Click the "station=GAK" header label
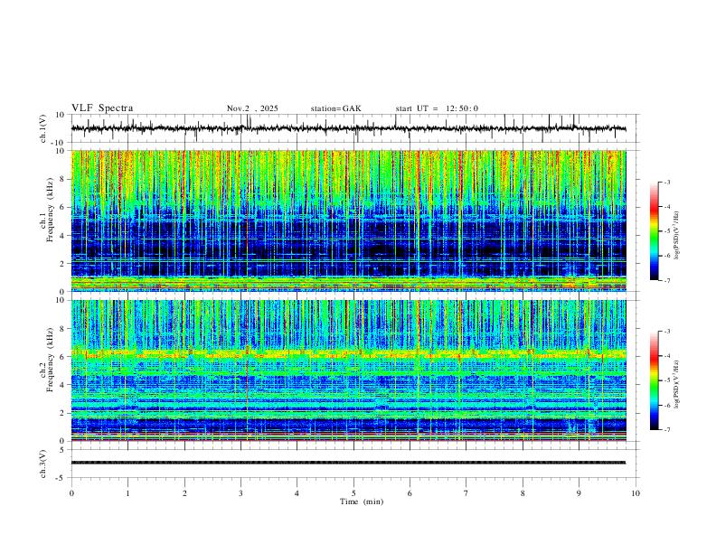Screen dimensions: 716x553 click(x=336, y=108)
